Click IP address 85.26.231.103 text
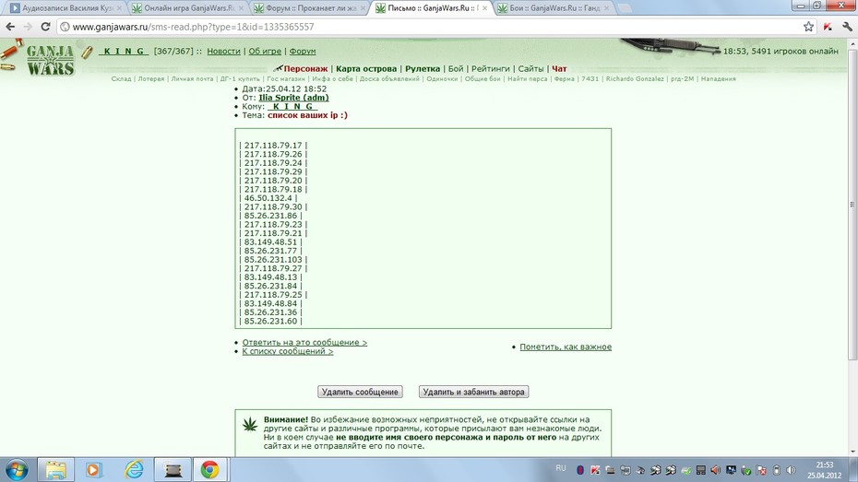This screenshot has width=858, height=482. pos(273,260)
